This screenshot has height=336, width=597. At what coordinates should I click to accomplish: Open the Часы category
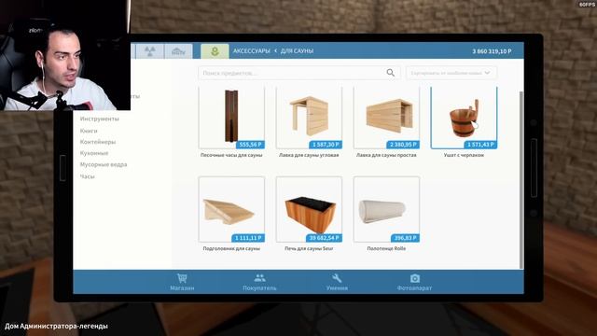click(x=87, y=176)
